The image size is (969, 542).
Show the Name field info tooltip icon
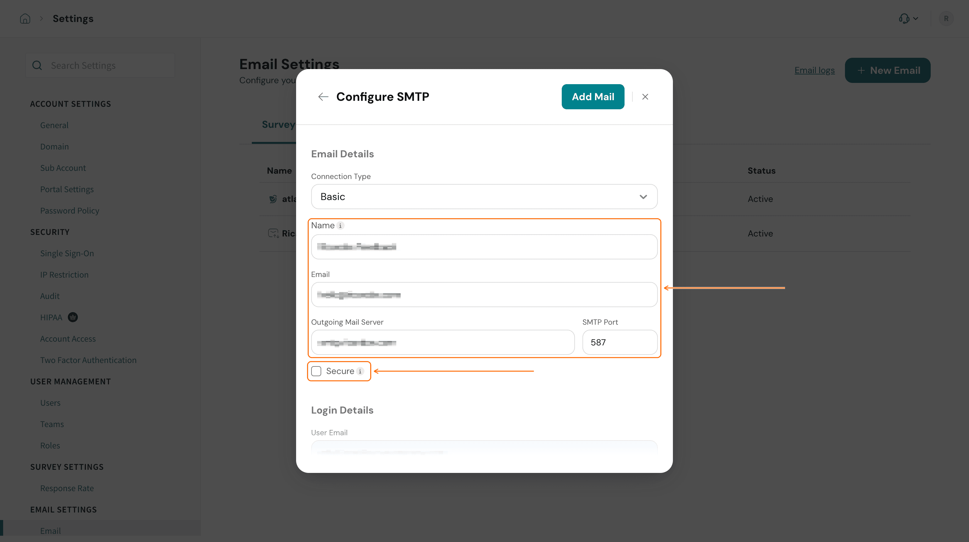[340, 226]
